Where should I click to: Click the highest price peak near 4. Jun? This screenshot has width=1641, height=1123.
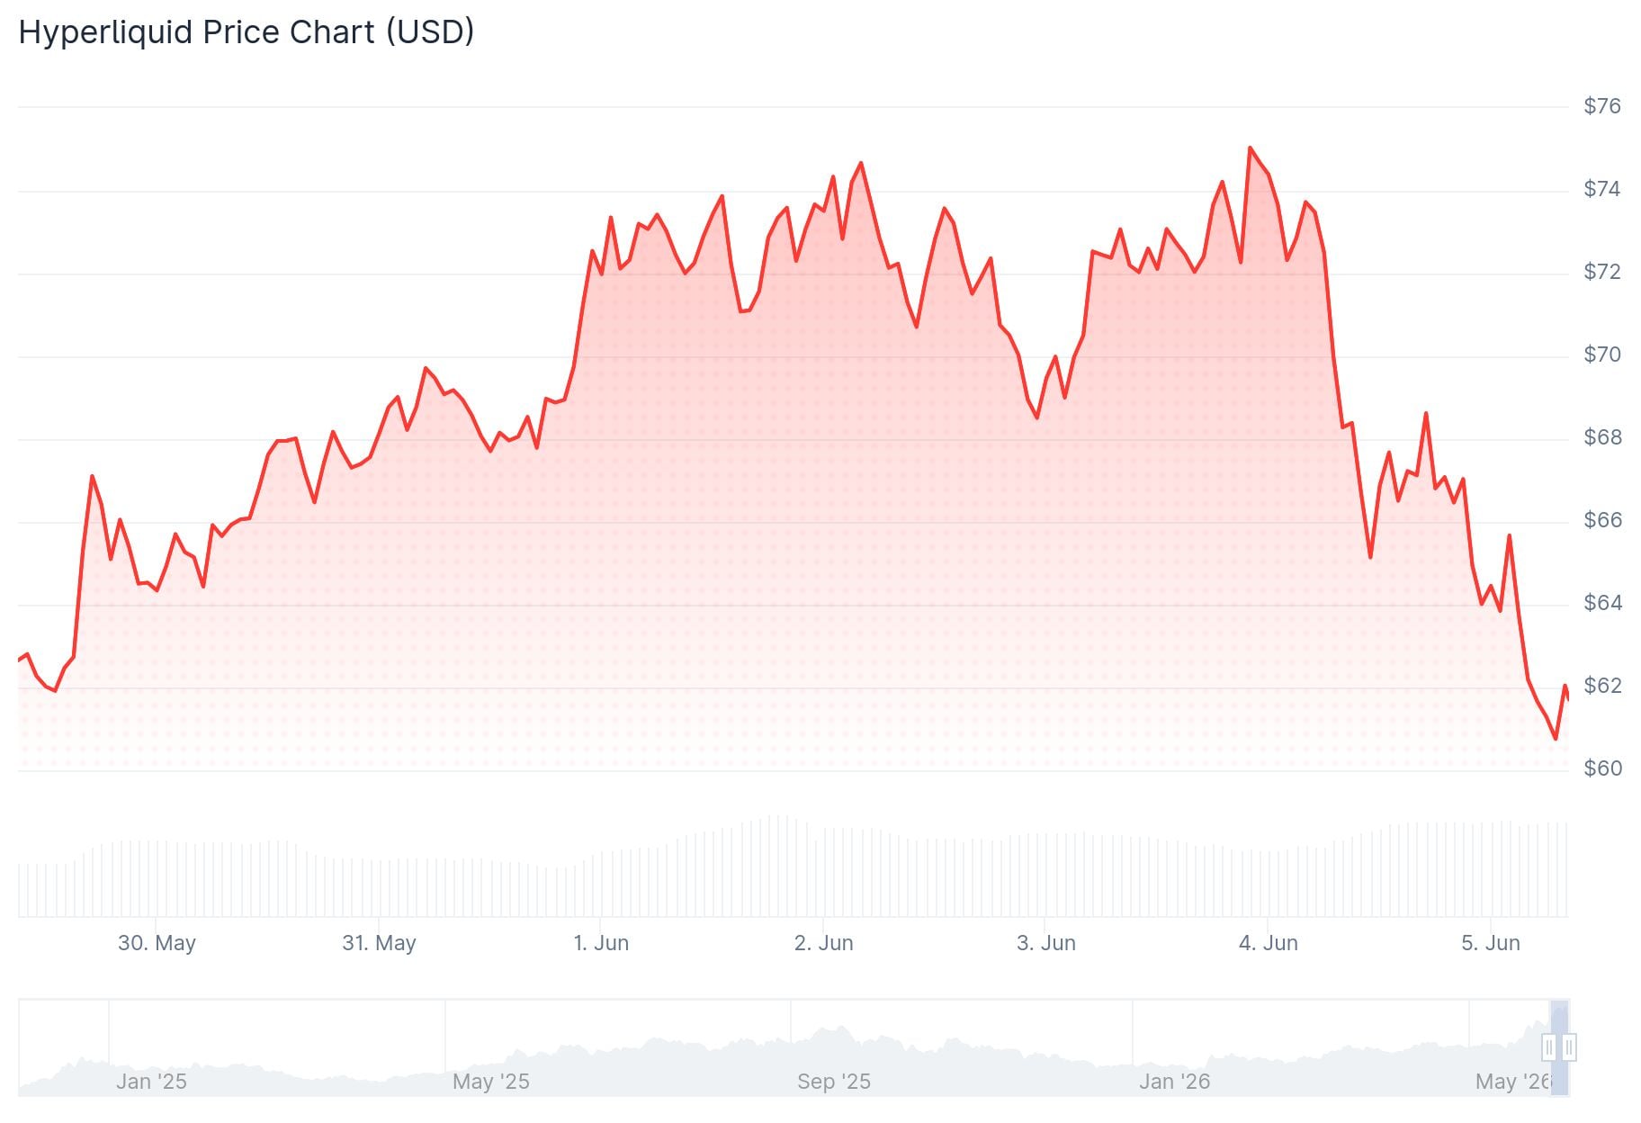point(1251,148)
